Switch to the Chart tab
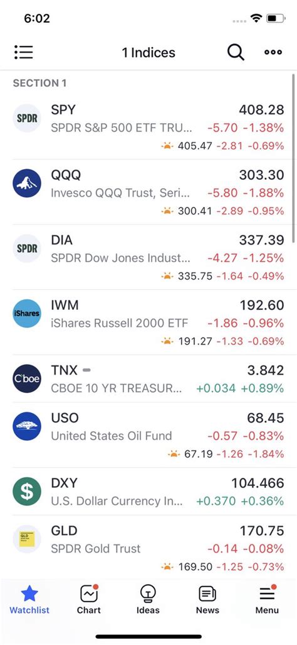 [x=88, y=600]
